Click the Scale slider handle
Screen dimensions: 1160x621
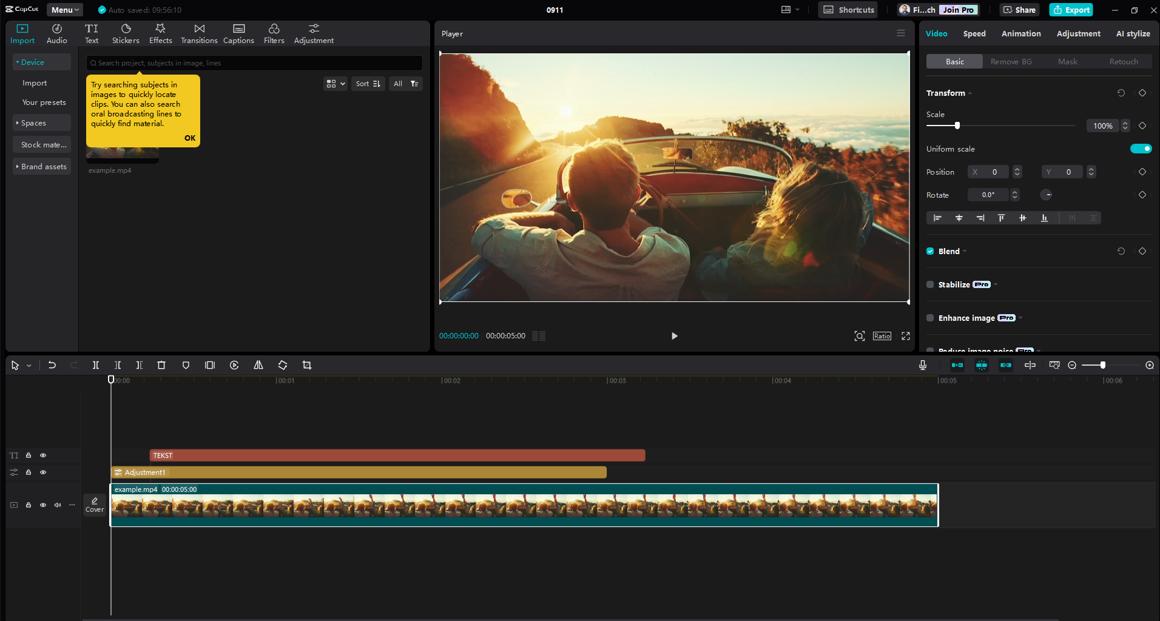pos(957,126)
